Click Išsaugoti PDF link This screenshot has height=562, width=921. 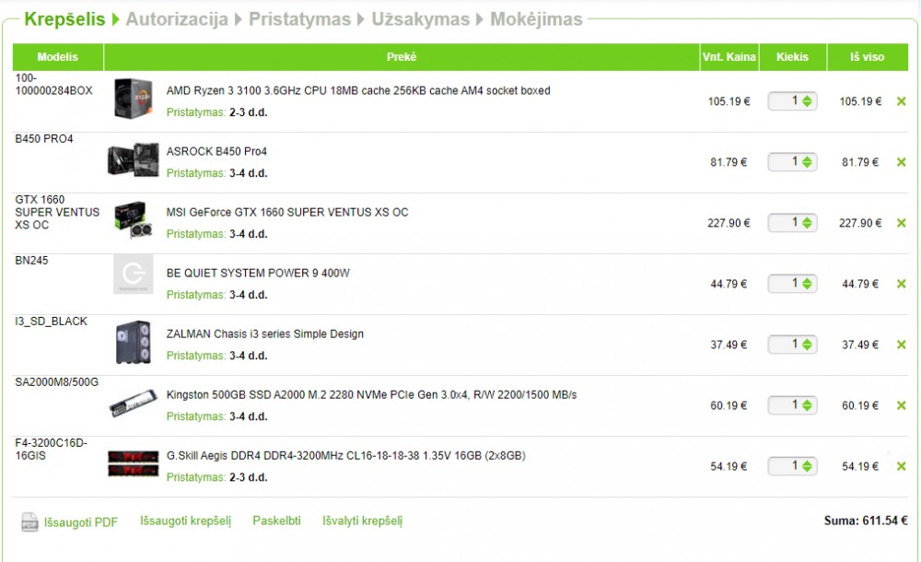click(x=80, y=522)
